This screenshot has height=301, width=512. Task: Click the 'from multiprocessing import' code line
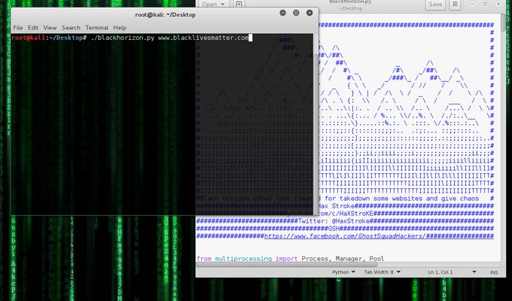[247, 259]
